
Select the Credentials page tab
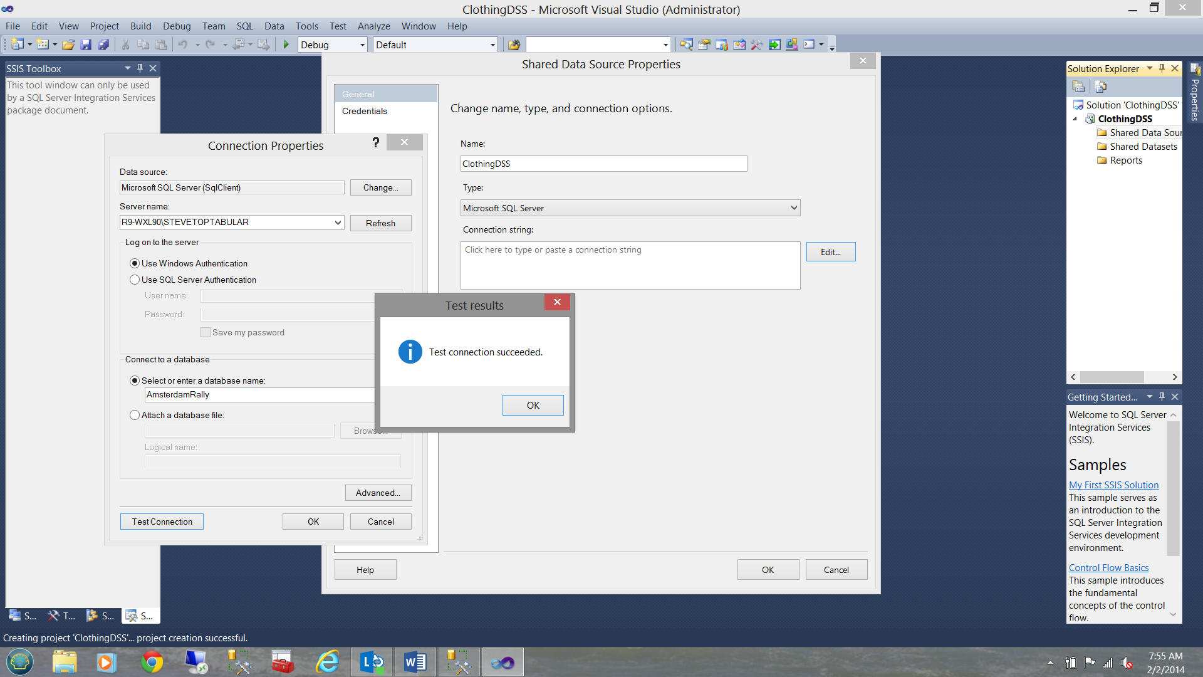(x=364, y=111)
